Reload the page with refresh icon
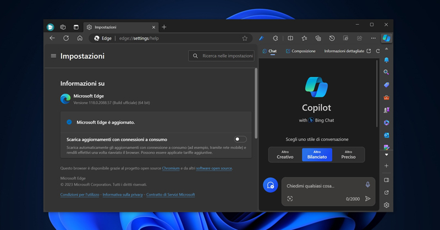 pyautogui.click(x=66, y=38)
